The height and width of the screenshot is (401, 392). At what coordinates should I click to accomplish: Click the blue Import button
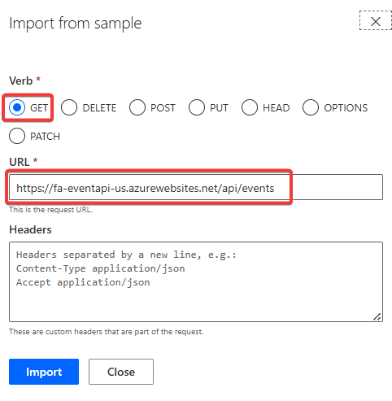(x=44, y=372)
